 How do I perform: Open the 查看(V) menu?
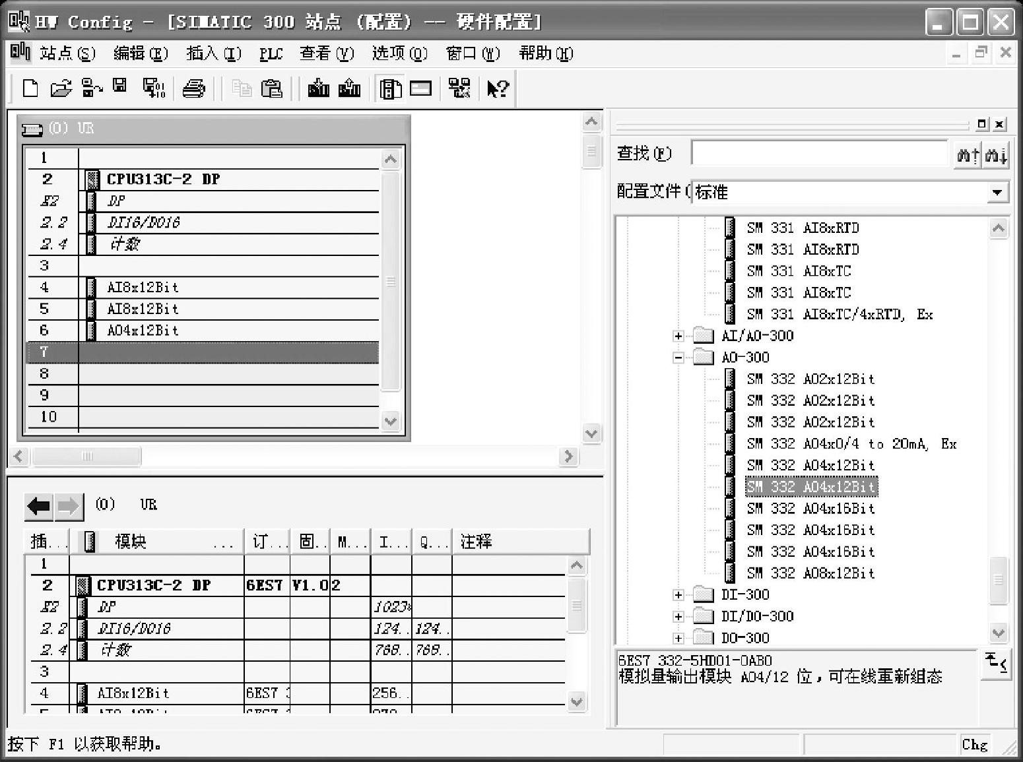[327, 53]
